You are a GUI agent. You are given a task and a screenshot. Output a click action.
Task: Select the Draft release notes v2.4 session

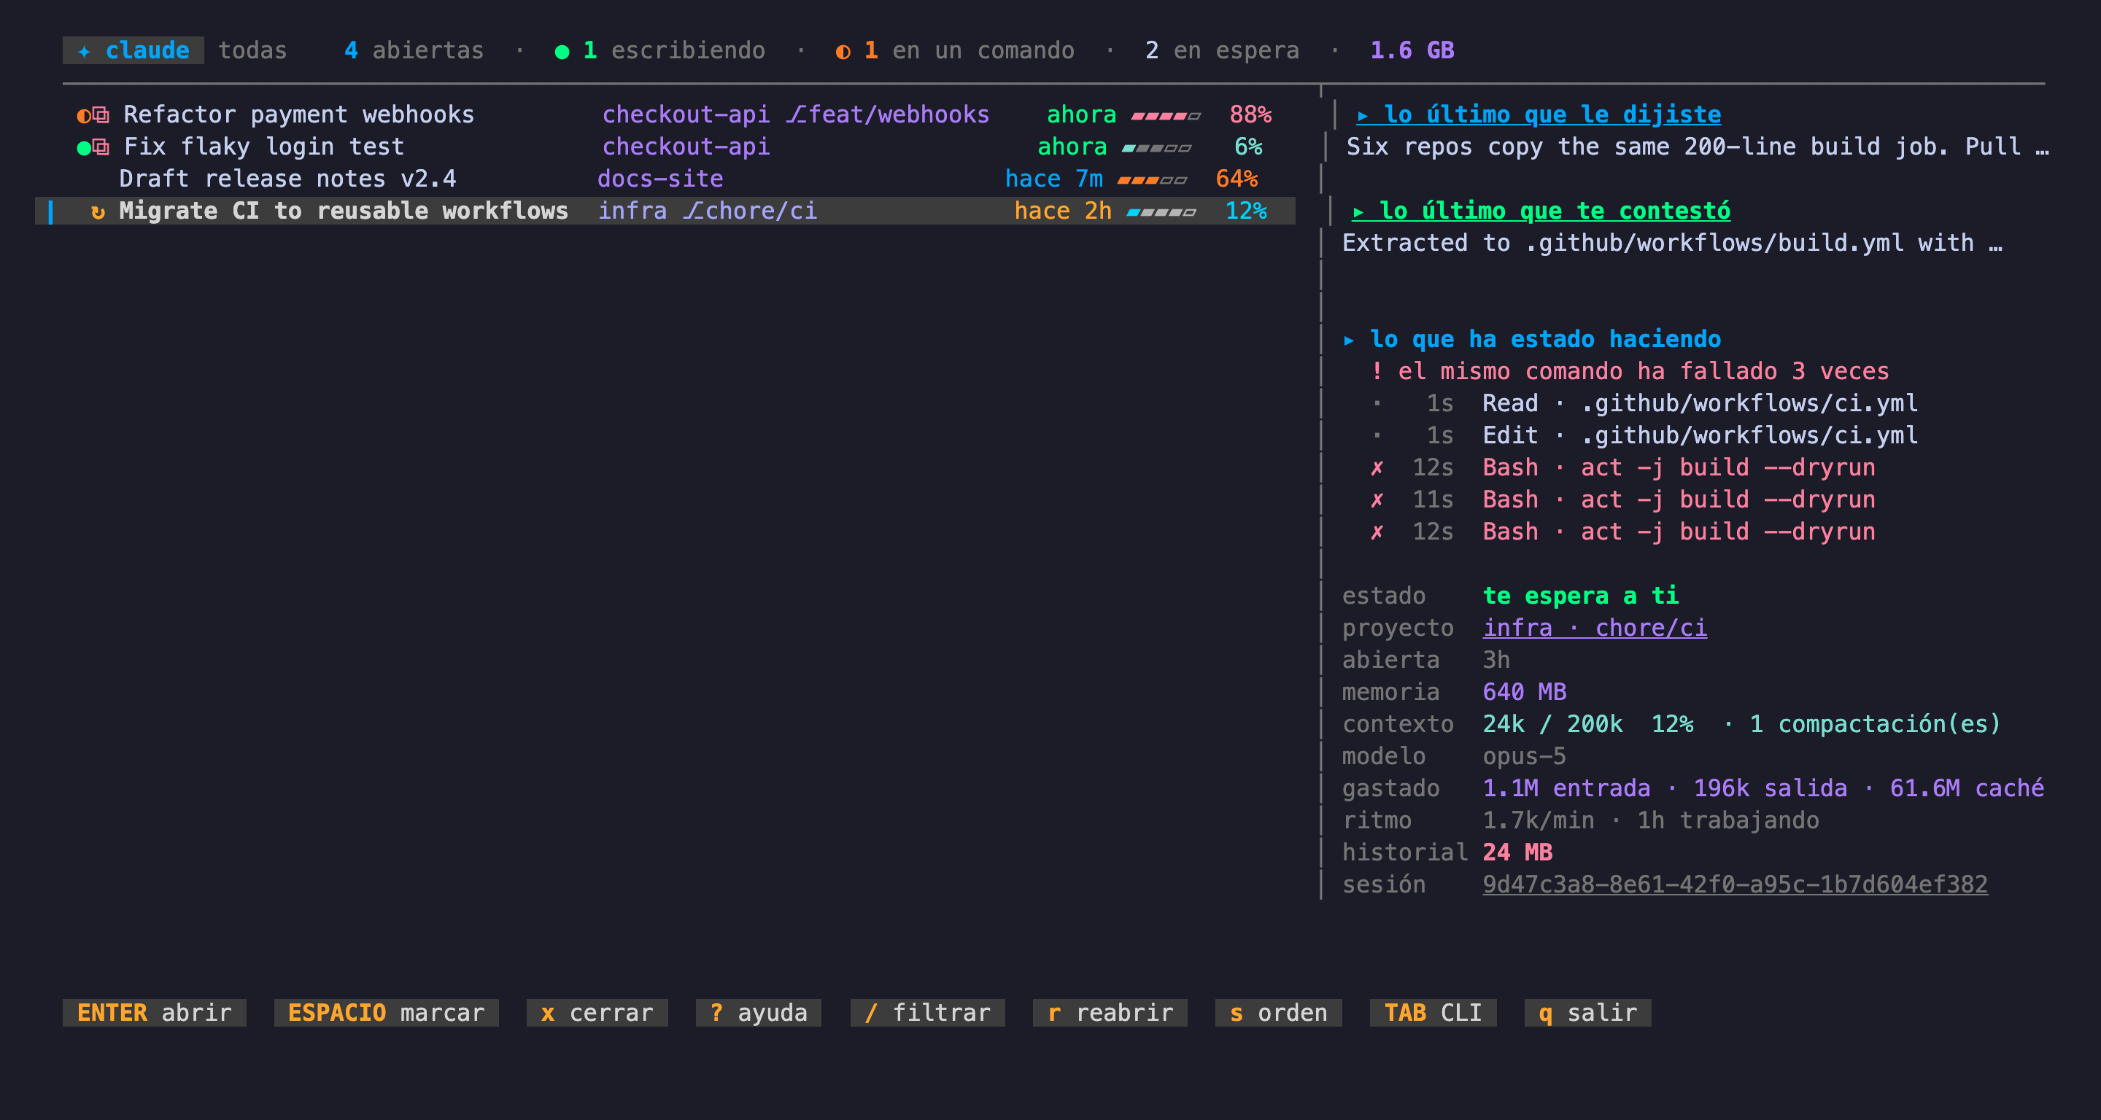(x=665, y=179)
